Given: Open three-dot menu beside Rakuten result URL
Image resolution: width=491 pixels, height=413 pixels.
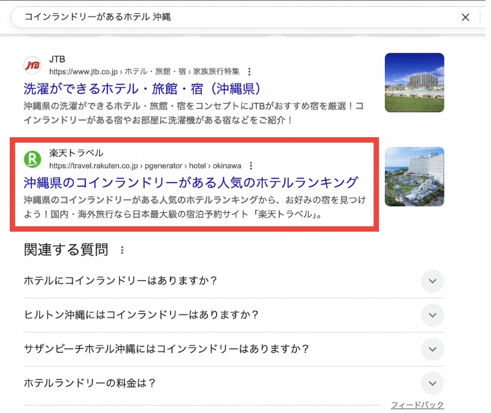Looking at the screenshot, I should [250, 165].
